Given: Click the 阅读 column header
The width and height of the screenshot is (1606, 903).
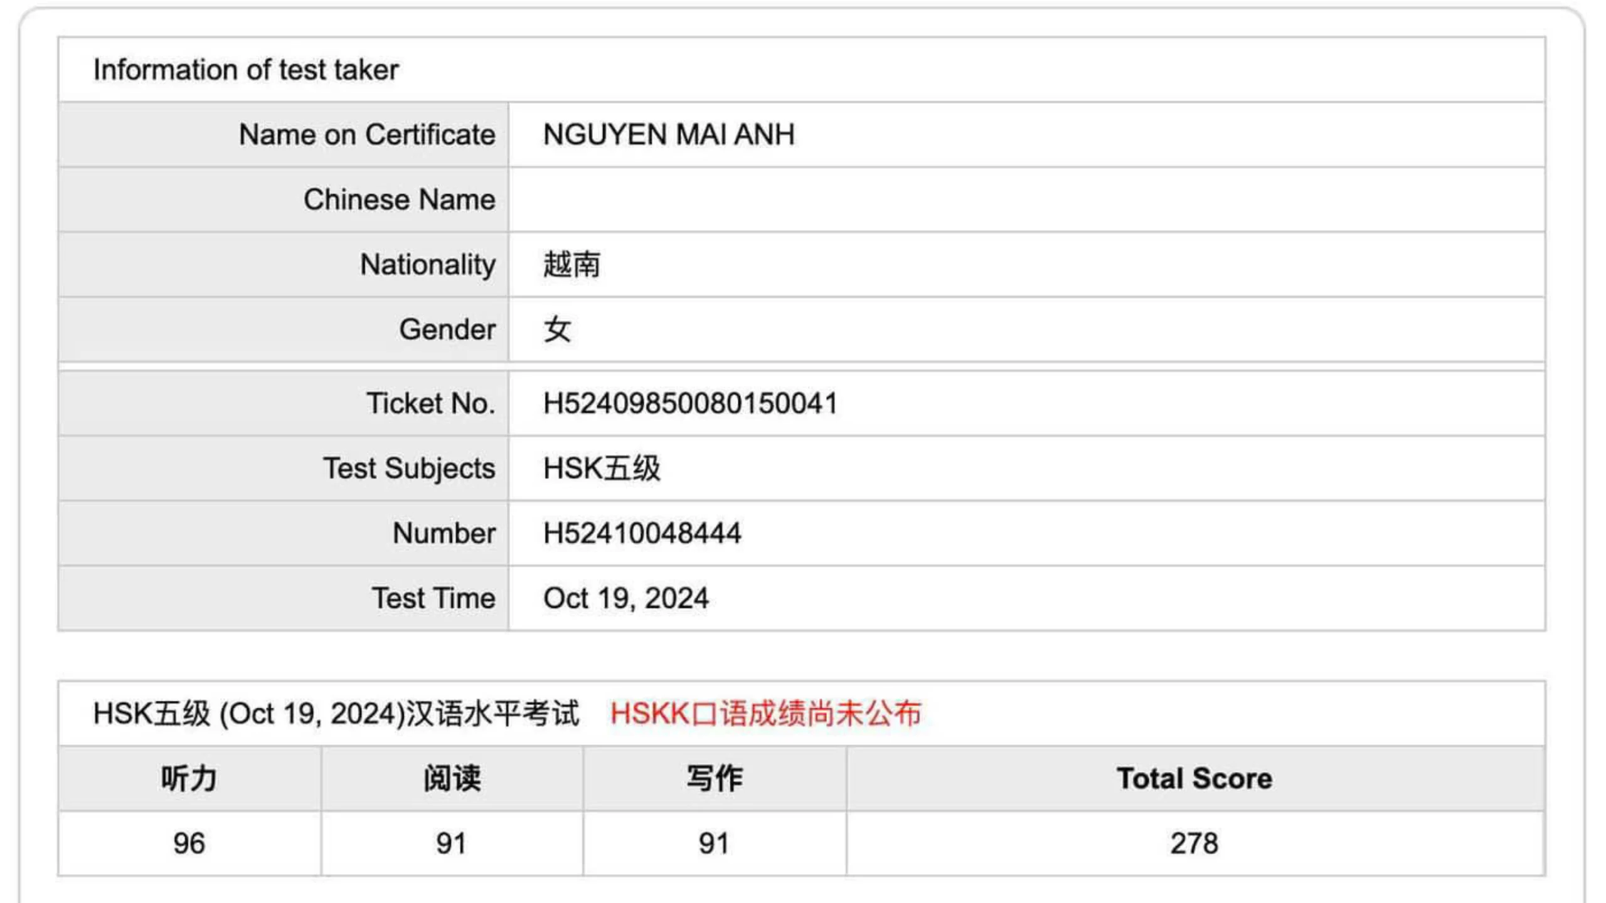Looking at the screenshot, I should click(452, 779).
